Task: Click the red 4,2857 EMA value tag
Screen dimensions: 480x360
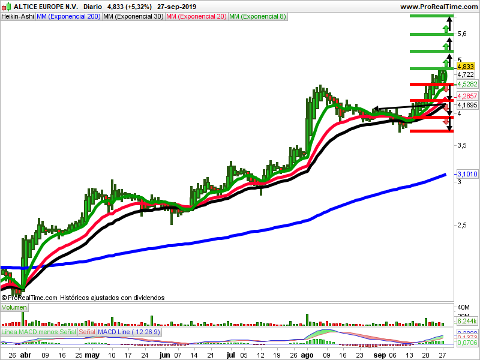Action: coord(467,96)
